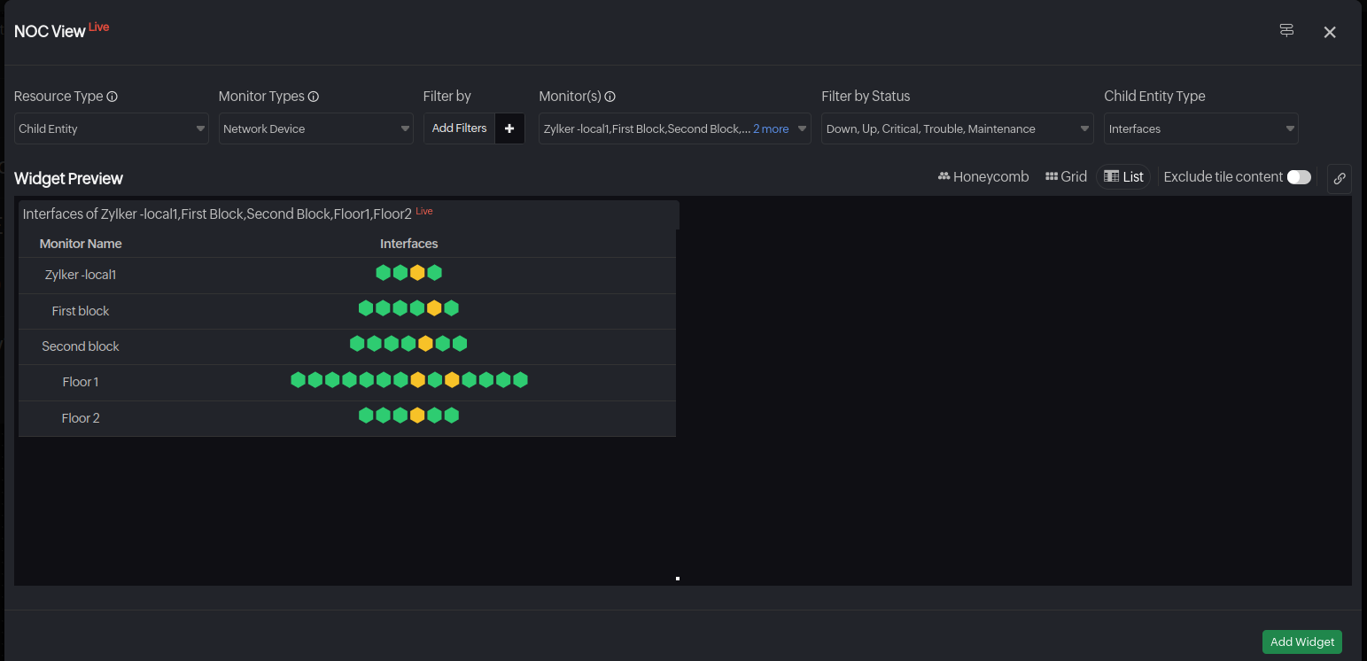Screen dimensions: 1367x661
Task: Select the List view
Action: click(x=1123, y=177)
